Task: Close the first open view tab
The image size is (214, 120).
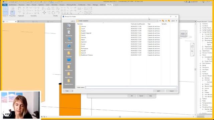Action: [x=16, y=21]
